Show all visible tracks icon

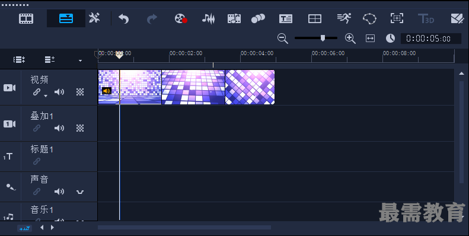(19, 59)
